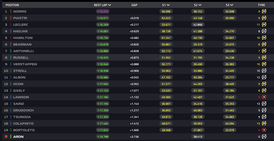Click Leclerc's 33.671 S1 time
Viewport: 274px width, 141px height.
point(166,25)
